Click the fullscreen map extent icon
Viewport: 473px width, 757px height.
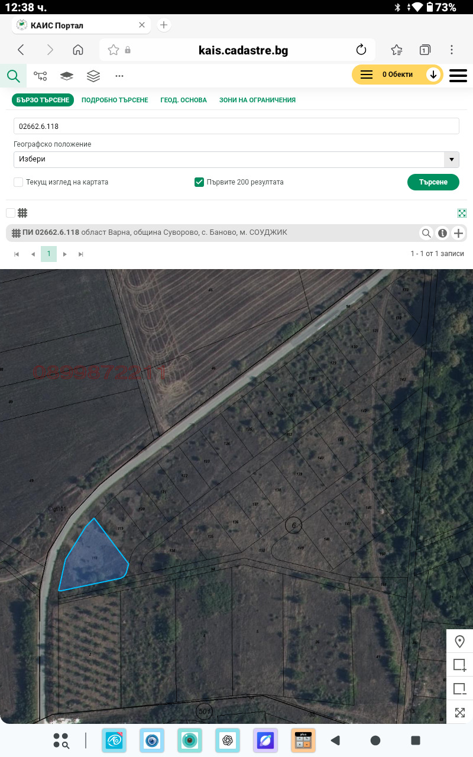[459, 713]
